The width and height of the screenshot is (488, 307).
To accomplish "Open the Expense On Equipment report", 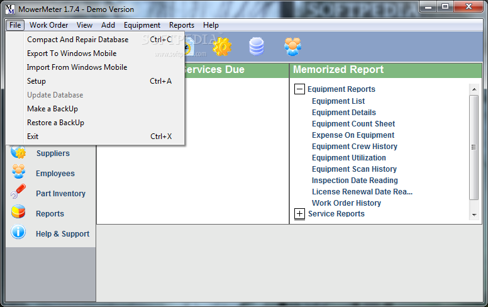I will (353, 135).
